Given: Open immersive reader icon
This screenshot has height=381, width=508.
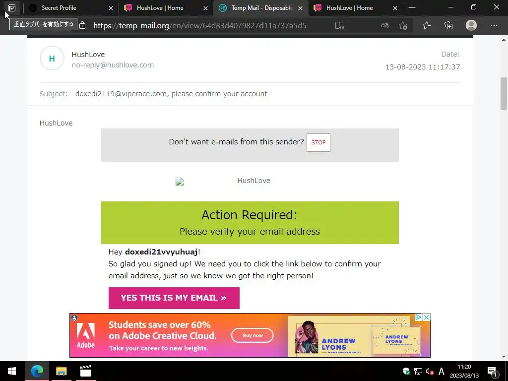Looking at the screenshot, I should coord(339,25).
